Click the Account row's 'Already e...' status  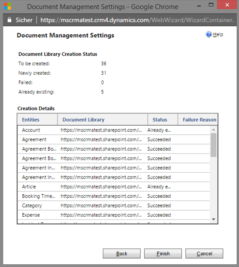click(x=159, y=130)
